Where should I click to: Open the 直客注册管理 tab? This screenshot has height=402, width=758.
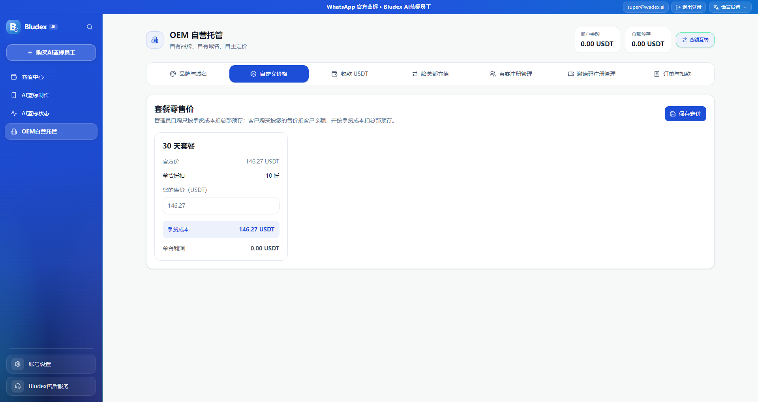click(x=511, y=74)
